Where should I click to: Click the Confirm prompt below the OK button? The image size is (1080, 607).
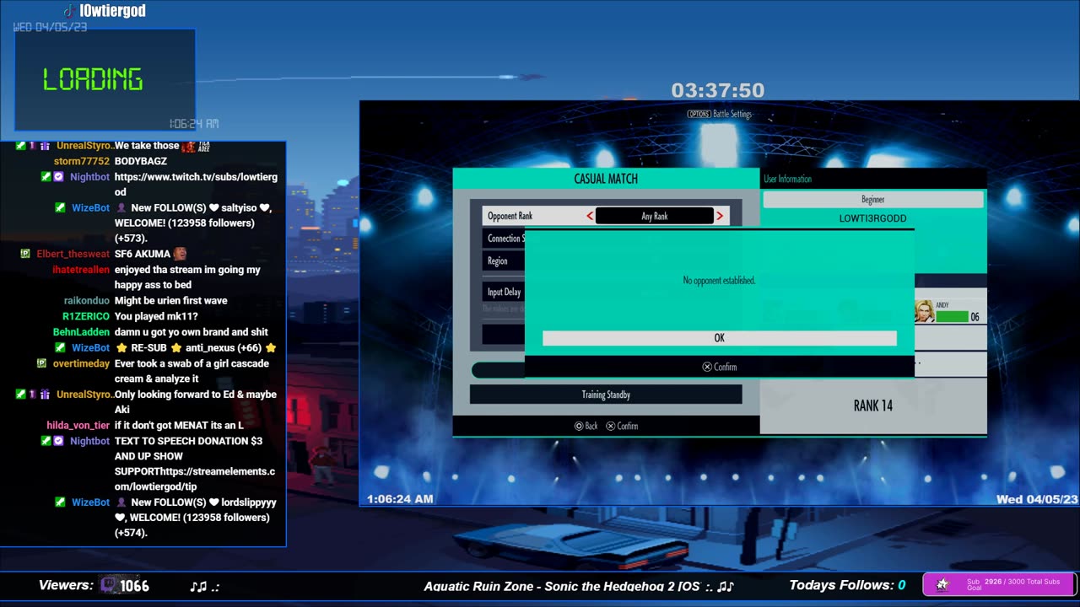pos(720,367)
